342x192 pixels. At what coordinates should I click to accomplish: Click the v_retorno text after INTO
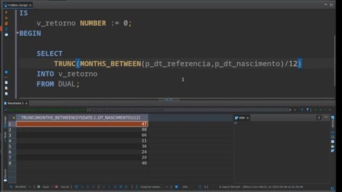[78, 74]
